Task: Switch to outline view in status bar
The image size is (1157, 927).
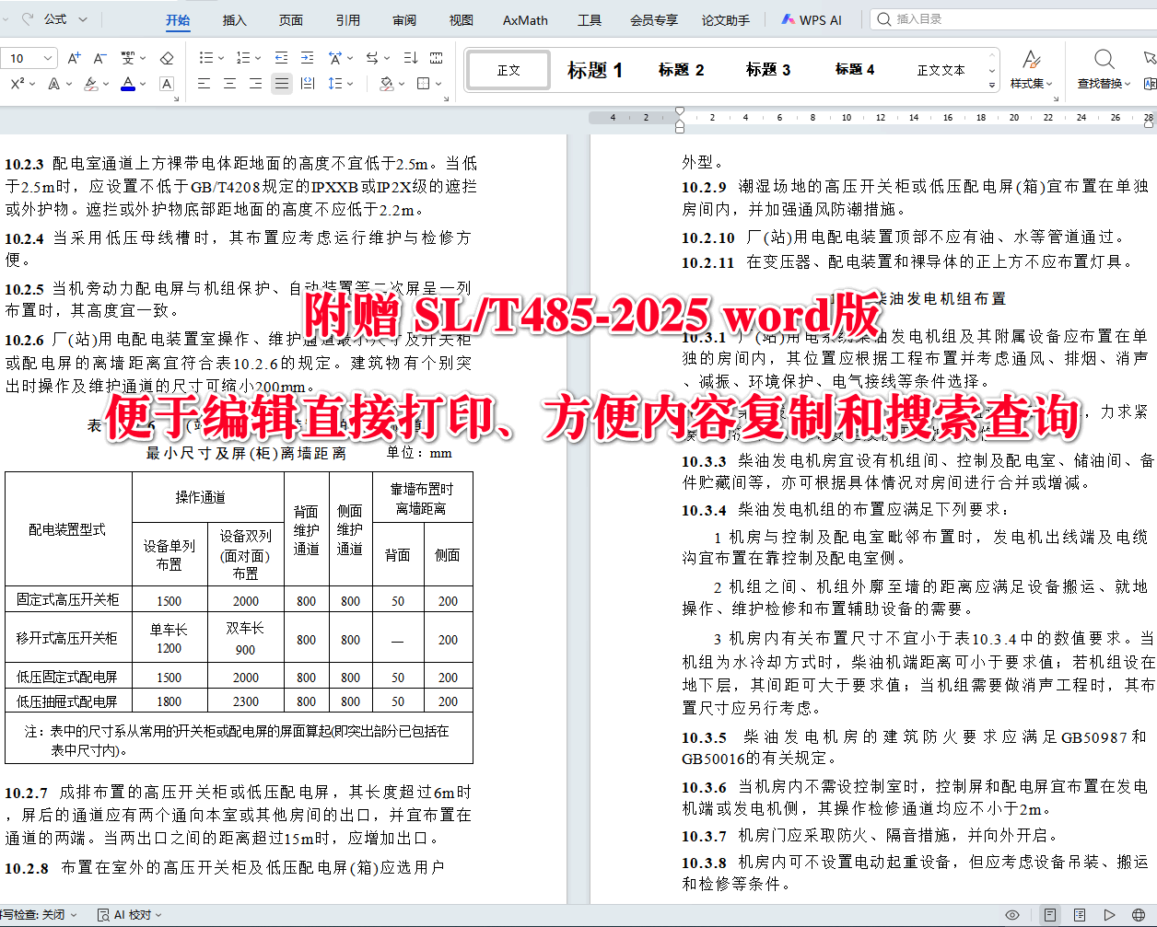Action: tap(1080, 915)
